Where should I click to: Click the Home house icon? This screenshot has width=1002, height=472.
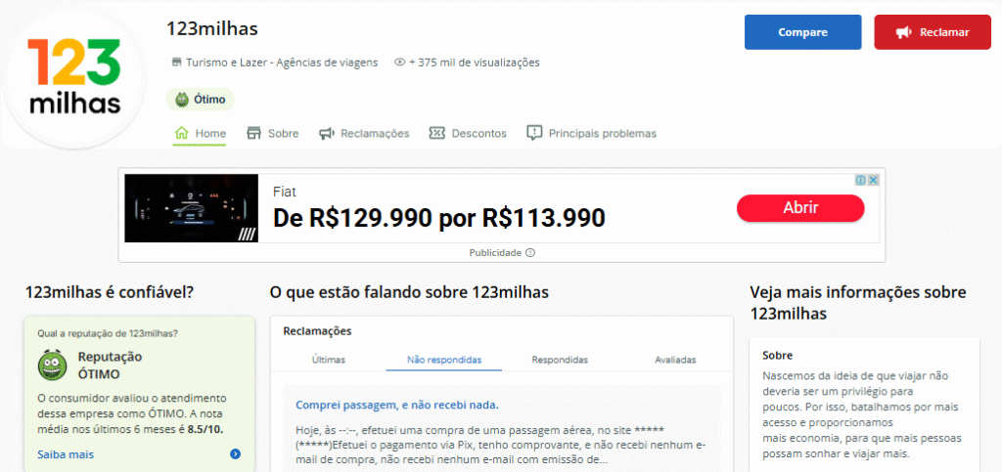[x=181, y=133]
